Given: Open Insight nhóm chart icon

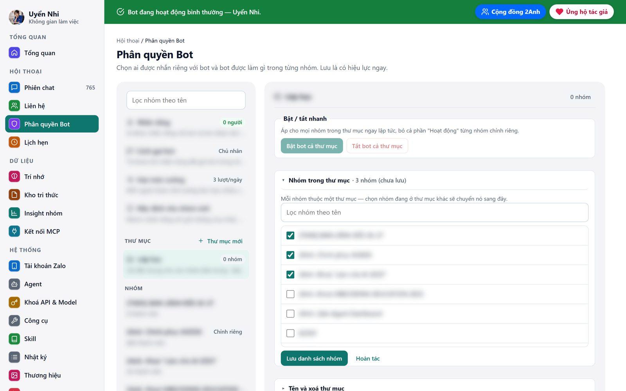Looking at the screenshot, I should coord(14,213).
